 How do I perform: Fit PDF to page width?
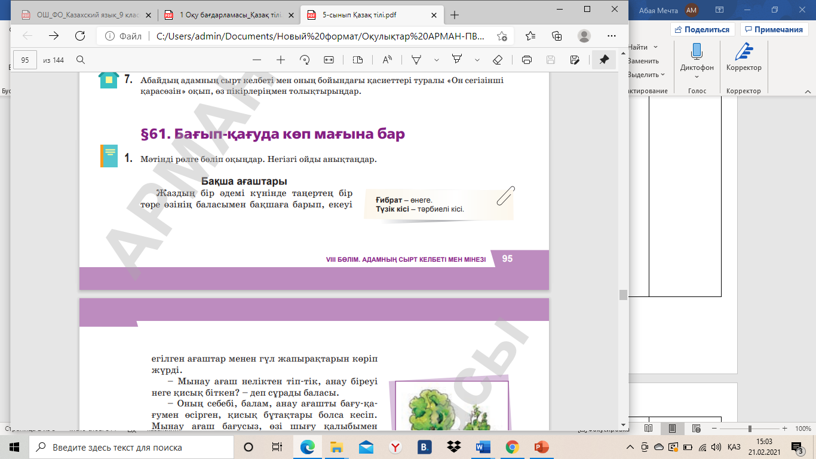click(329, 60)
